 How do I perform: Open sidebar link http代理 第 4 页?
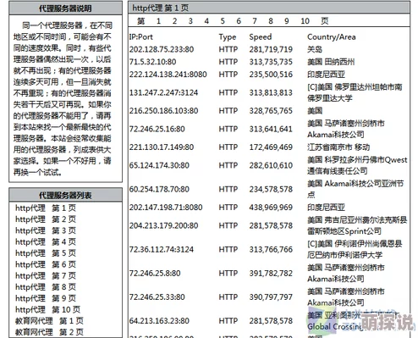[x=46, y=242]
